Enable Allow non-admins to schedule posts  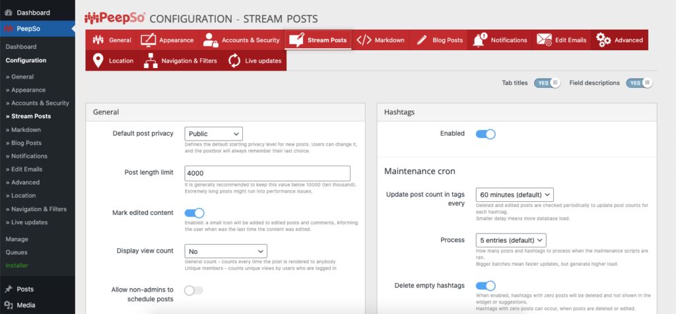tap(193, 290)
